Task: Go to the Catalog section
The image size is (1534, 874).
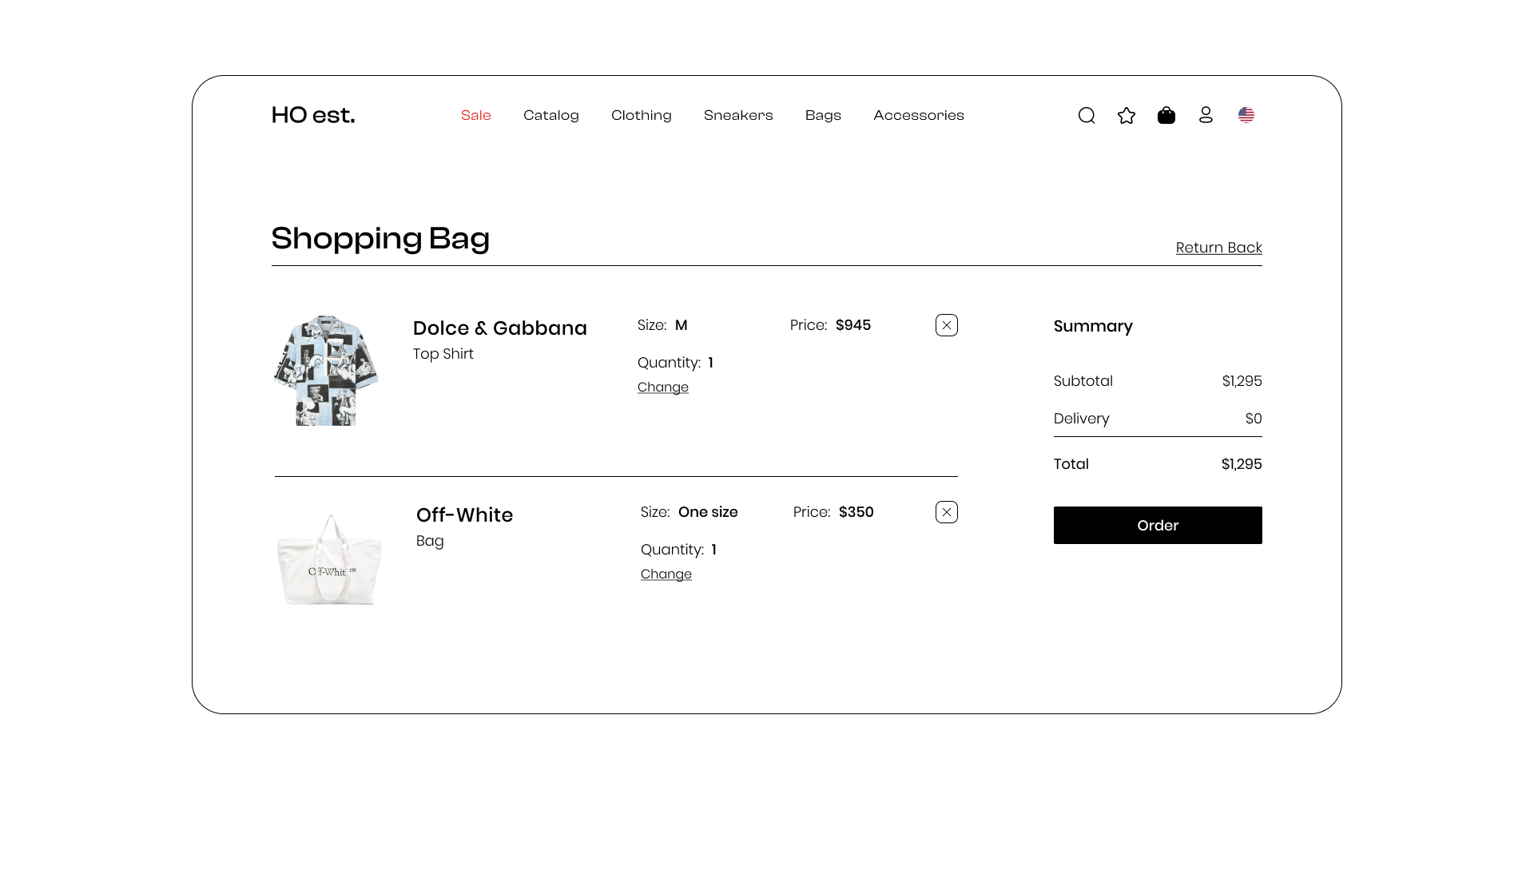Action: tap(551, 115)
